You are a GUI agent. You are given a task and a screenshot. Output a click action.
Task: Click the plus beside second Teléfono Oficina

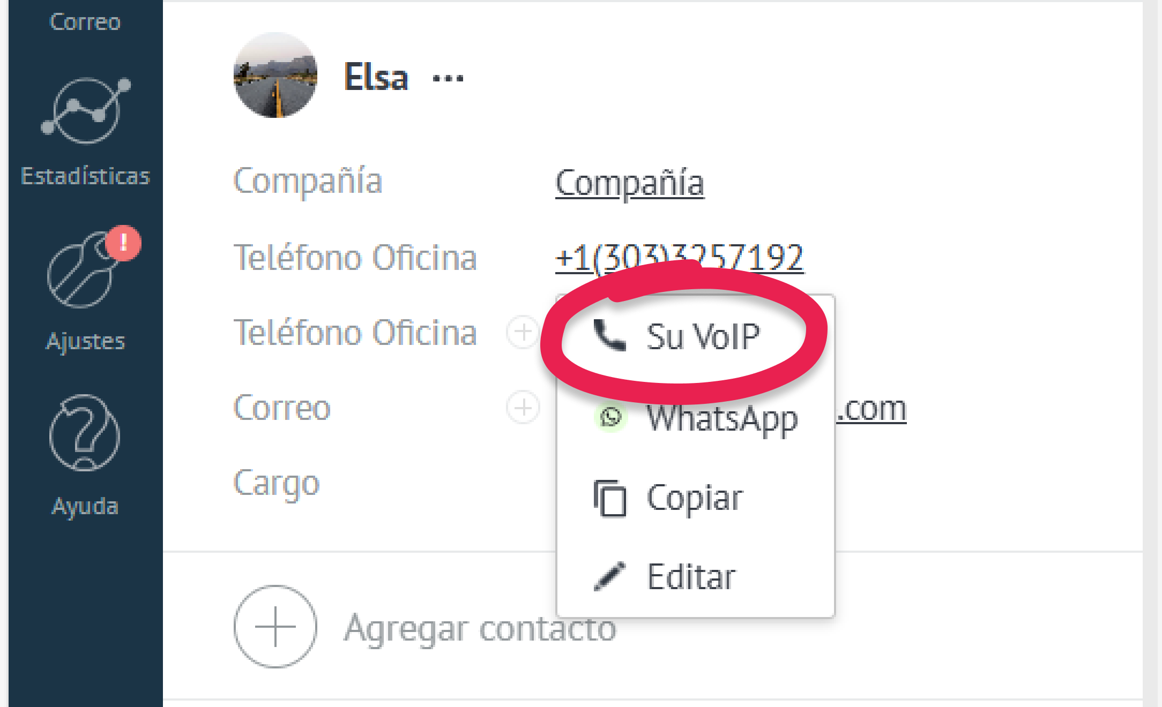pyautogui.click(x=523, y=332)
